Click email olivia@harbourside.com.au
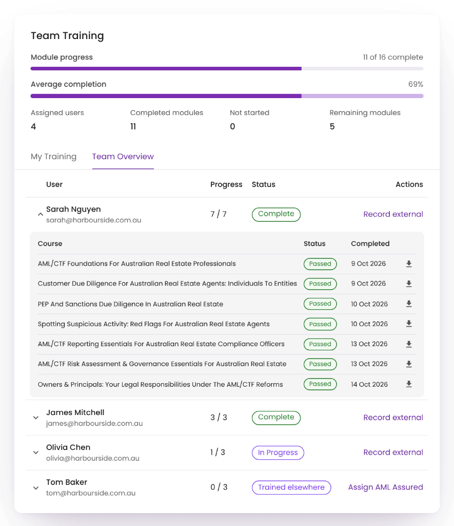Image resolution: width=454 pixels, height=526 pixels. tap(93, 458)
